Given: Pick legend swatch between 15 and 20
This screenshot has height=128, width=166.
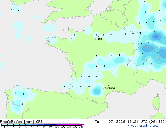Looking at the screenshot, I should pos(41,125).
